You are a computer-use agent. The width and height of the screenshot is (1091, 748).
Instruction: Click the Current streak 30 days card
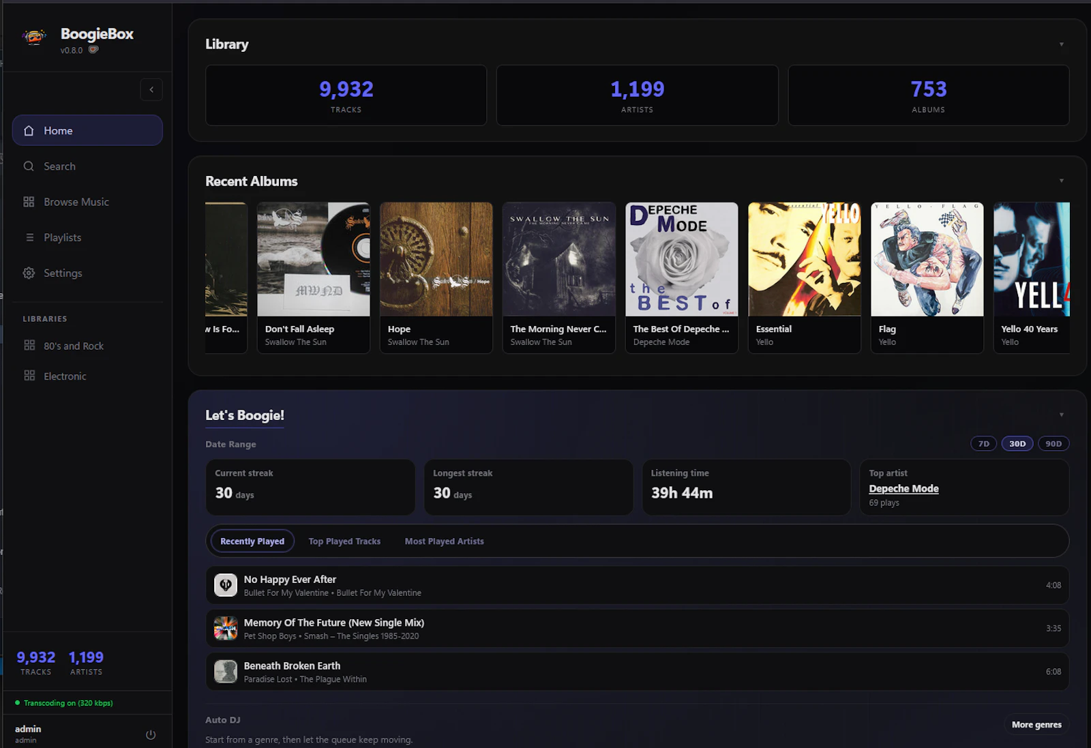tap(310, 488)
